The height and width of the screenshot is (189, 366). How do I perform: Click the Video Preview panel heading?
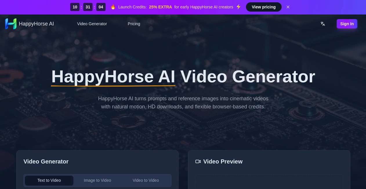(223, 161)
